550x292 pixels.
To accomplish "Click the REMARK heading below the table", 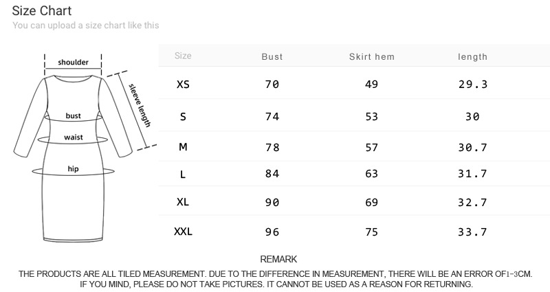I will 278,259.
